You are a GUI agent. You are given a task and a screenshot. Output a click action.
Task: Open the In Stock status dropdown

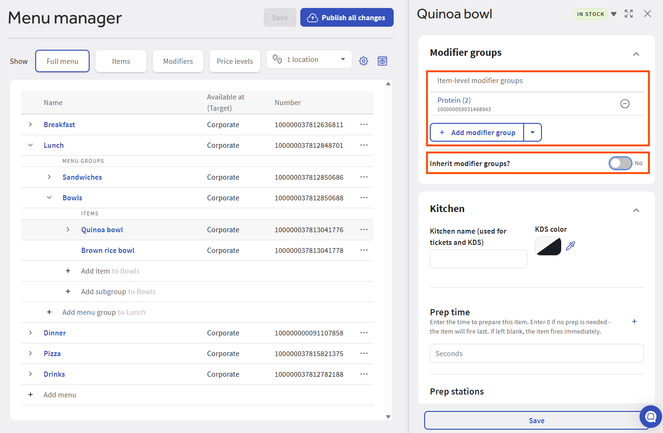[x=613, y=14]
